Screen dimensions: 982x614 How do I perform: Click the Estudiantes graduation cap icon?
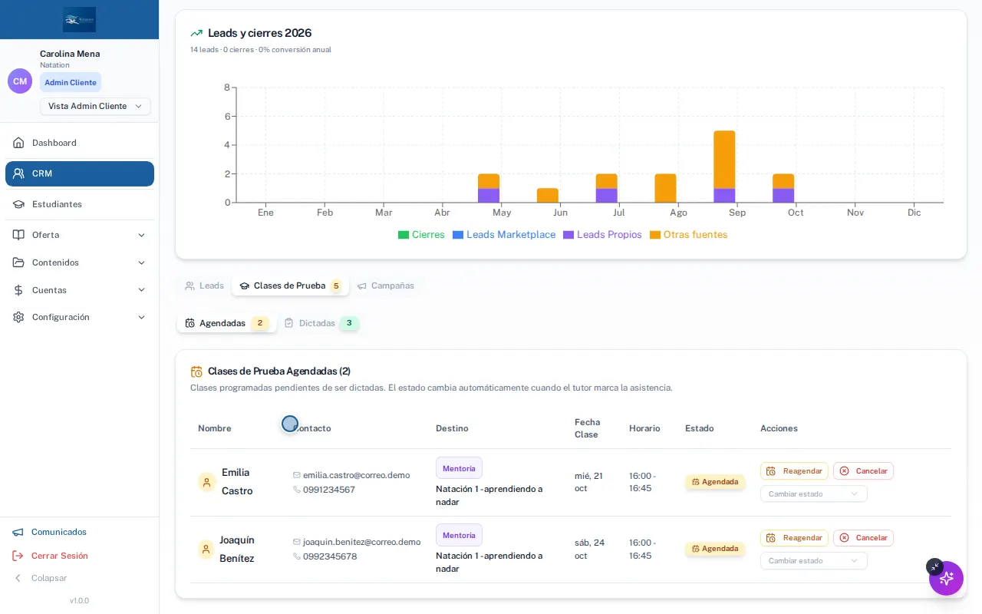[18, 204]
